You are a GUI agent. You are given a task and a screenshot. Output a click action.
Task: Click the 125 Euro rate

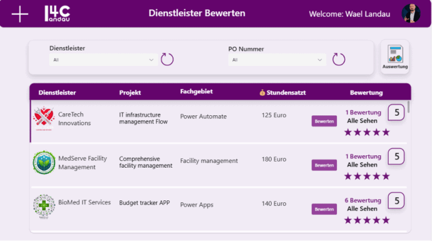pos(274,115)
